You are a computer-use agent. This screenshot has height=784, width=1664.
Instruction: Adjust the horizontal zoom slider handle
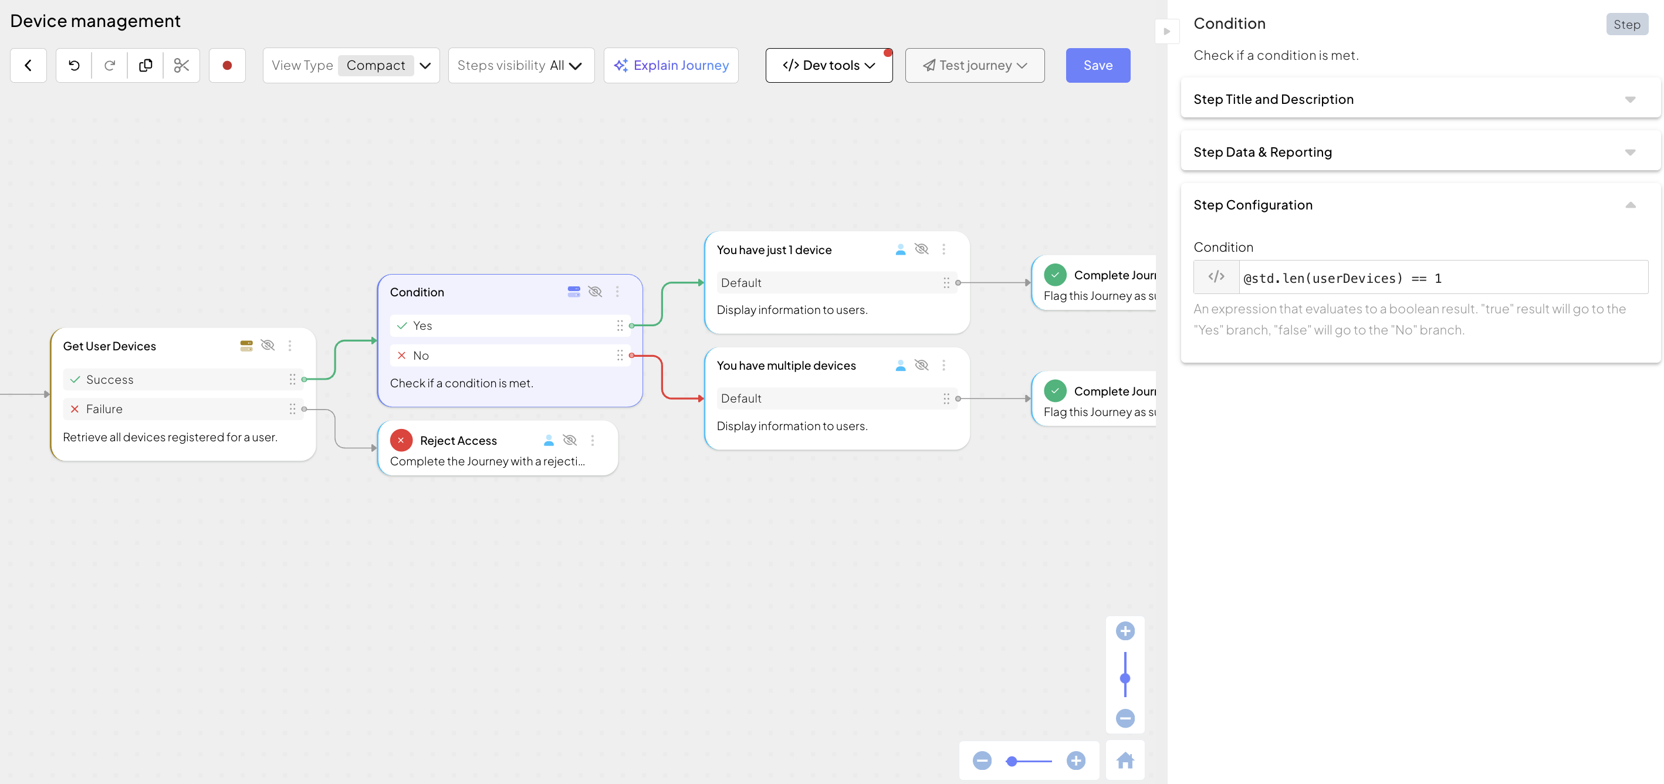click(1012, 761)
